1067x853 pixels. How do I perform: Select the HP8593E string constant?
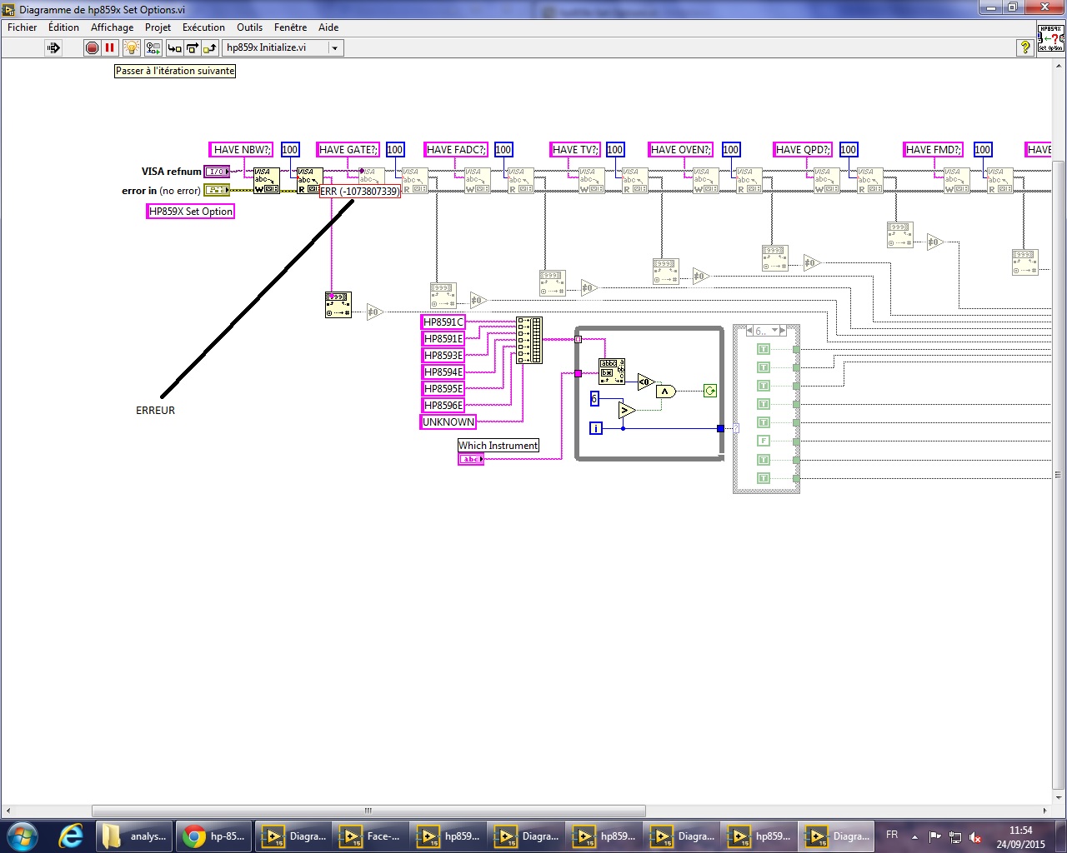click(x=443, y=356)
